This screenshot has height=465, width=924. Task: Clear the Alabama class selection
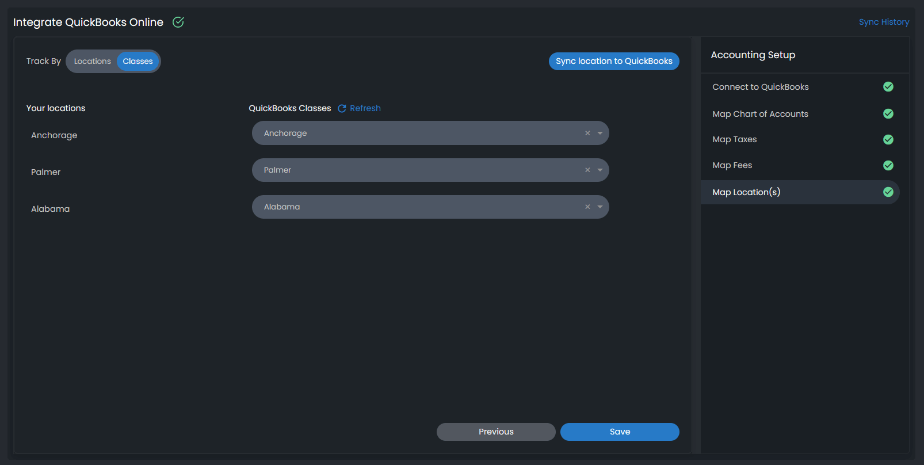pos(587,207)
